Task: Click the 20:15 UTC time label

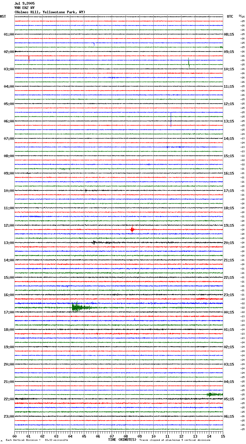Action: [229, 243]
